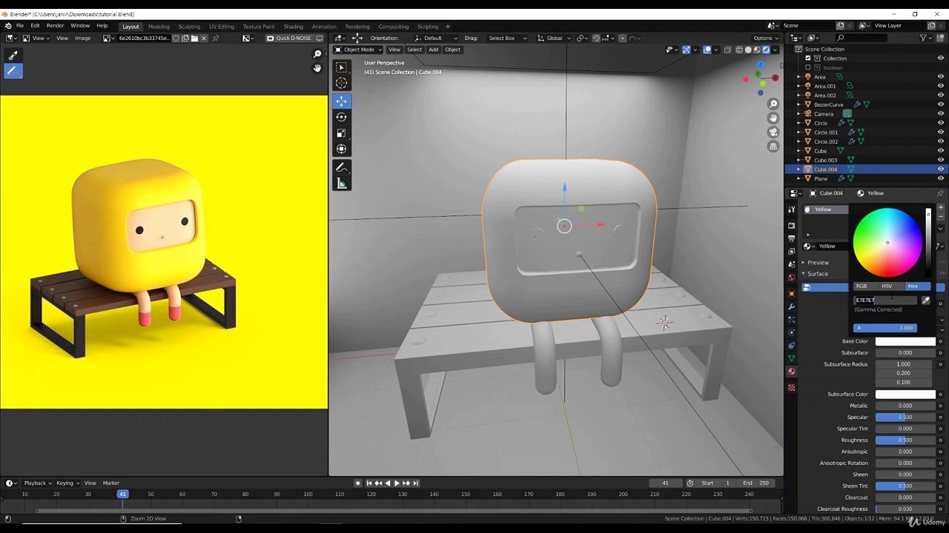949x533 pixels.
Task: Pick the Measure tool
Action: (341, 184)
